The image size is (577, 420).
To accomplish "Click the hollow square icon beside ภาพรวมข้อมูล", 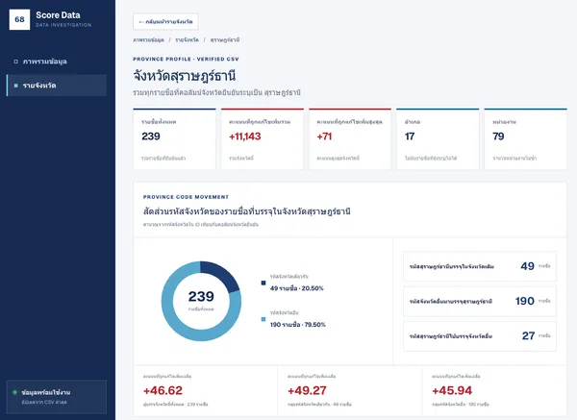I will [15, 62].
